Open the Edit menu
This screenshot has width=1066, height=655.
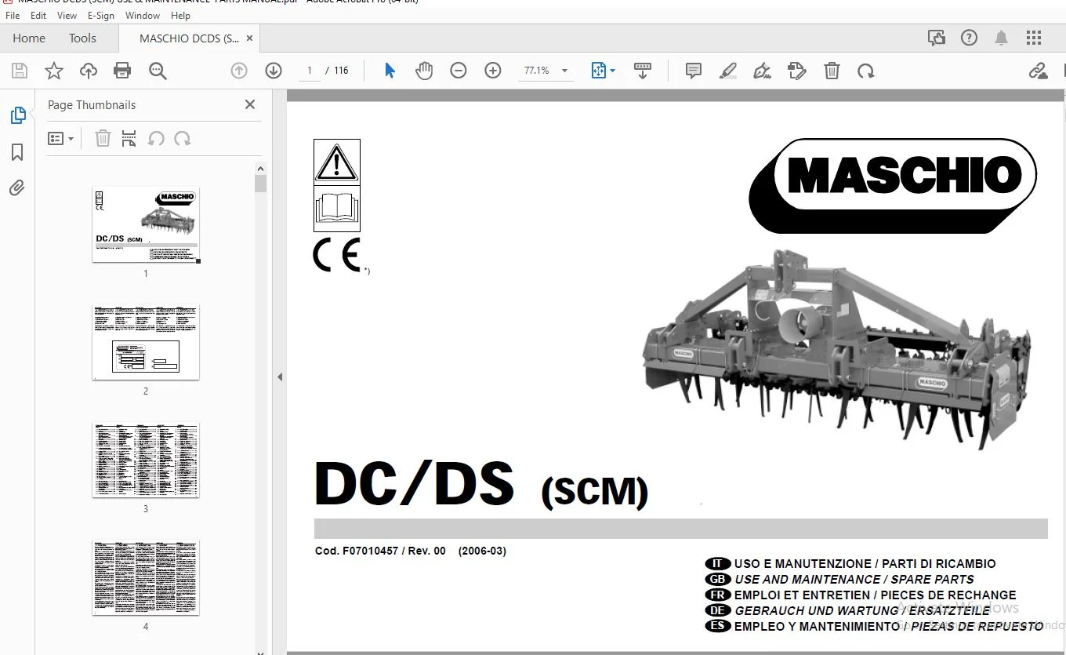click(x=38, y=15)
